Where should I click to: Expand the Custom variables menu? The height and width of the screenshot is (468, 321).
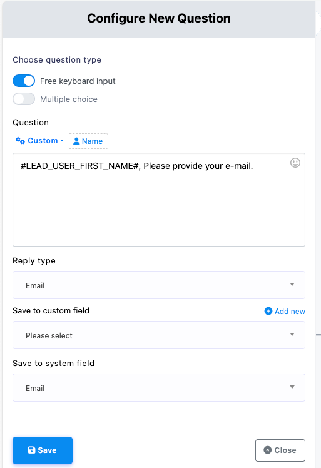point(39,141)
